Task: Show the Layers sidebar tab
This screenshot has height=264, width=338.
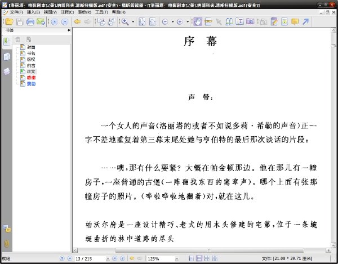Action: [x=7, y=71]
